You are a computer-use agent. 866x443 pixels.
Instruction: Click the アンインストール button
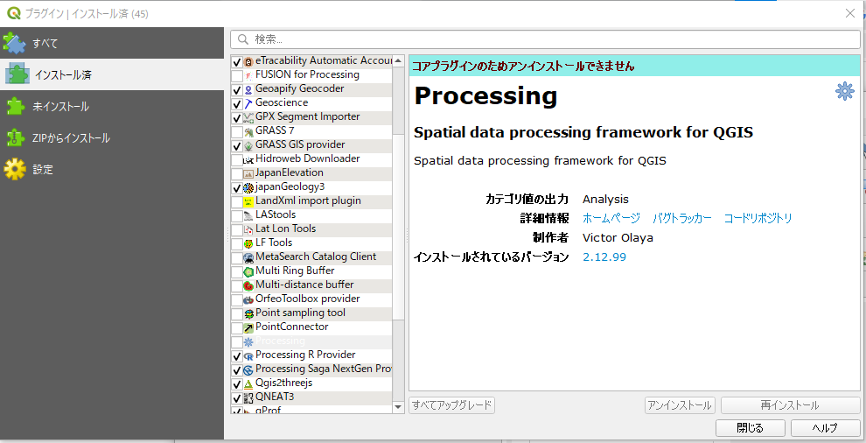680,405
